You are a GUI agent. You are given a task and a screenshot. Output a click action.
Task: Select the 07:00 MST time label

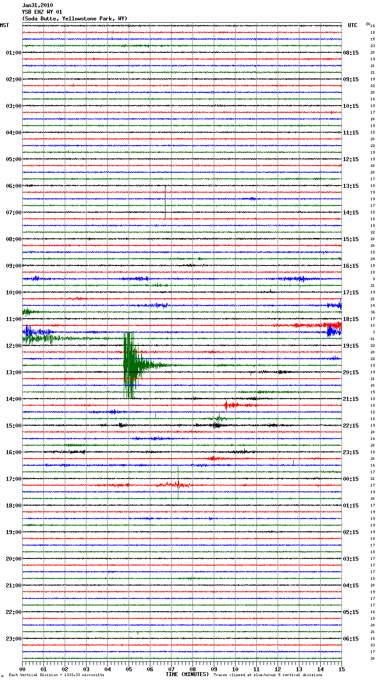14,213
